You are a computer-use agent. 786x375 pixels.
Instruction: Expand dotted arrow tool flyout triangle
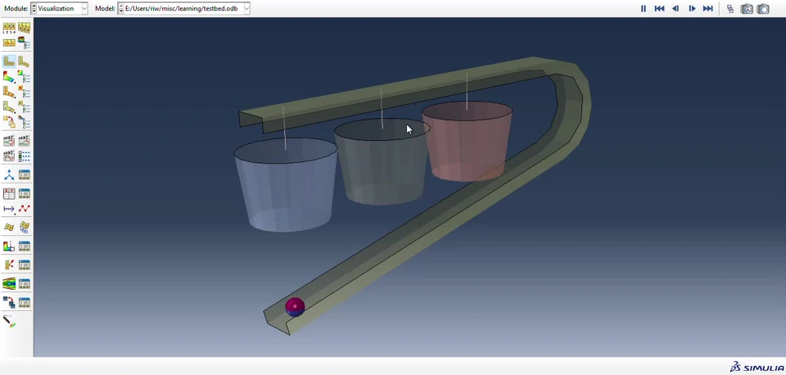(x=15, y=214)
